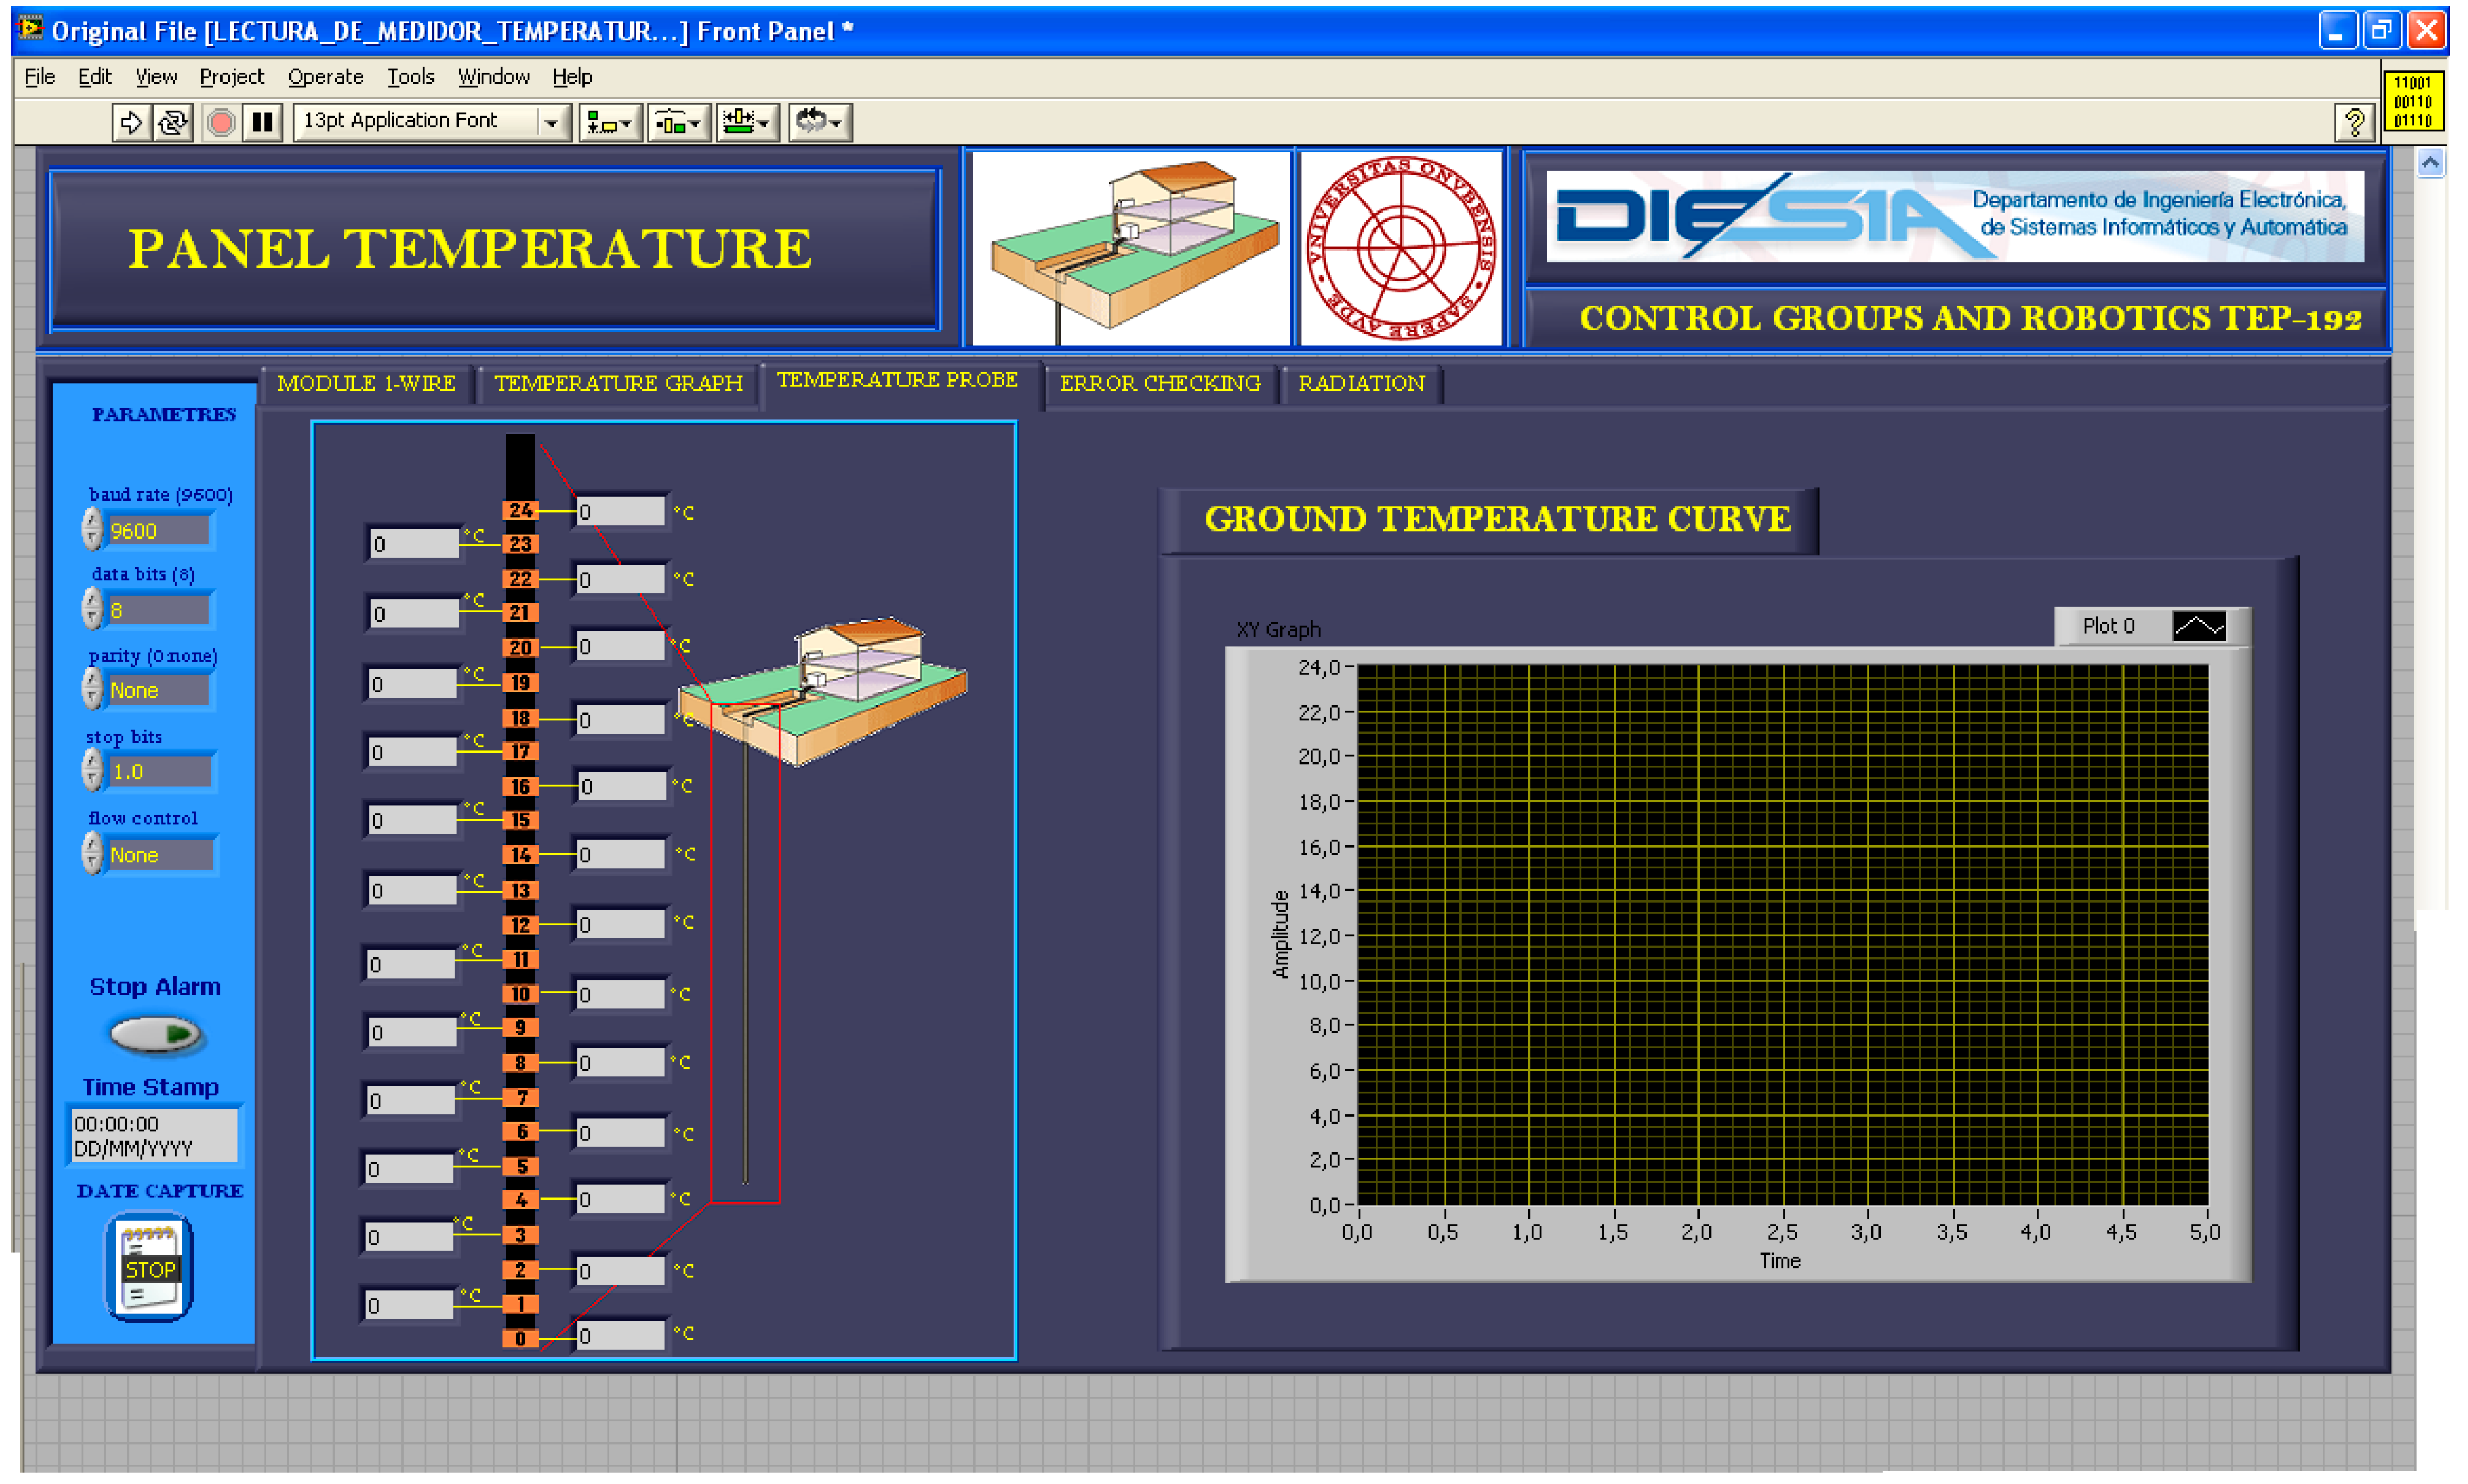Click the XY Graph plot area
This screenshot has width=2468, height=1484.
[x=1782, y=935]
